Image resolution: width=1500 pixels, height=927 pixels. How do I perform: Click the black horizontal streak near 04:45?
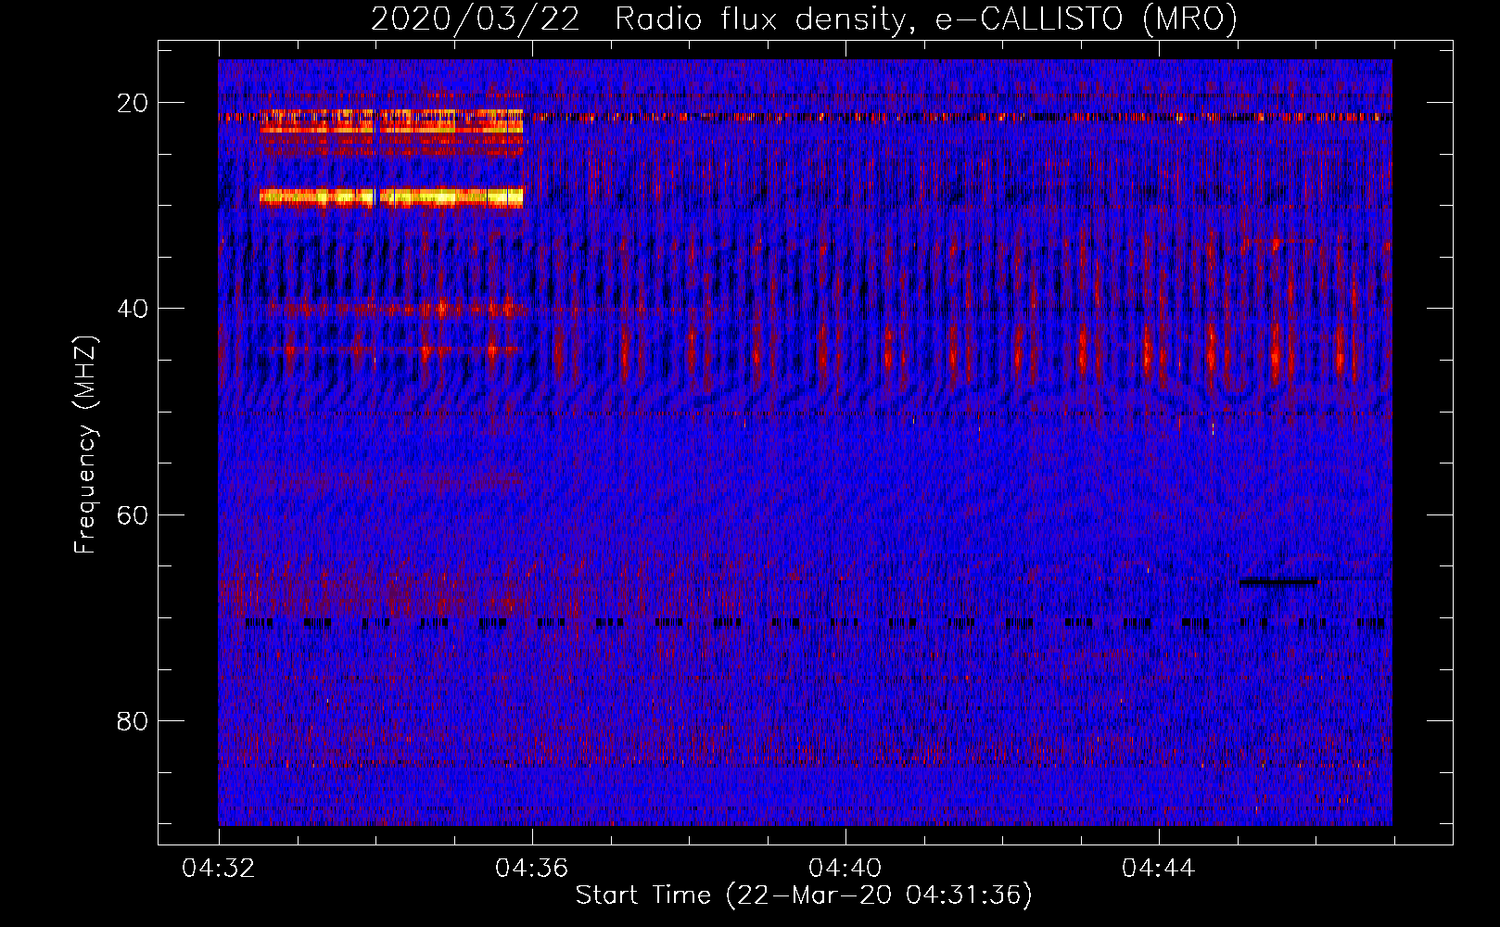pyautogui.click(x=1278, y=582)
